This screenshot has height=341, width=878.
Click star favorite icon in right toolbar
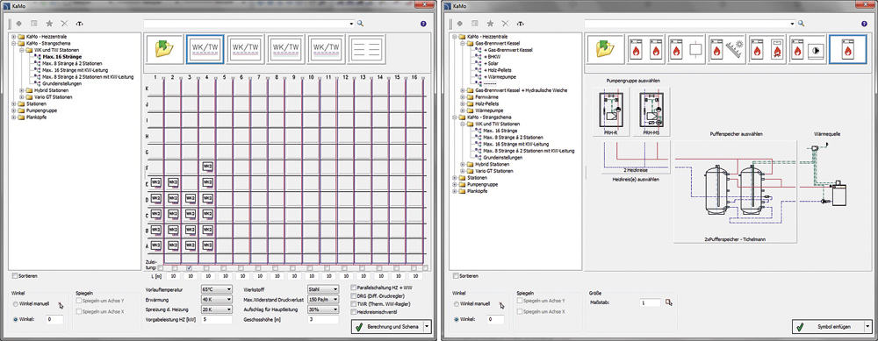click(x=490, y=24)
